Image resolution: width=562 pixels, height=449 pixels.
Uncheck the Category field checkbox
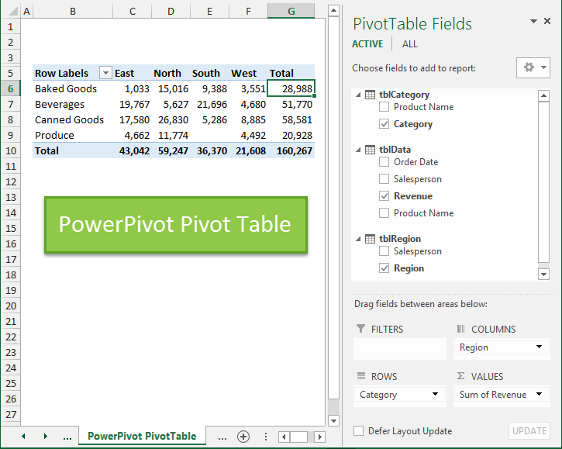coord(384,124)
